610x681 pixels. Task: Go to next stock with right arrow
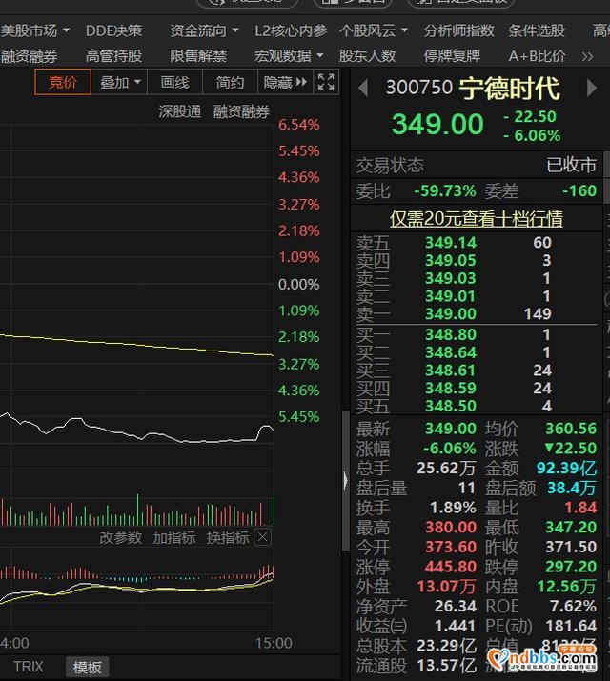tap(591, 89)
